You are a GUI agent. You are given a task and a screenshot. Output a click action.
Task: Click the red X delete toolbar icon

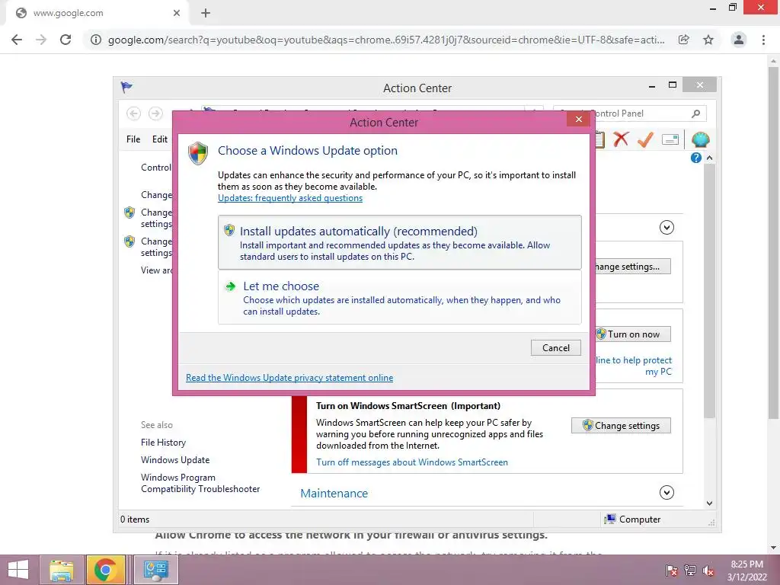click(621, 139)
